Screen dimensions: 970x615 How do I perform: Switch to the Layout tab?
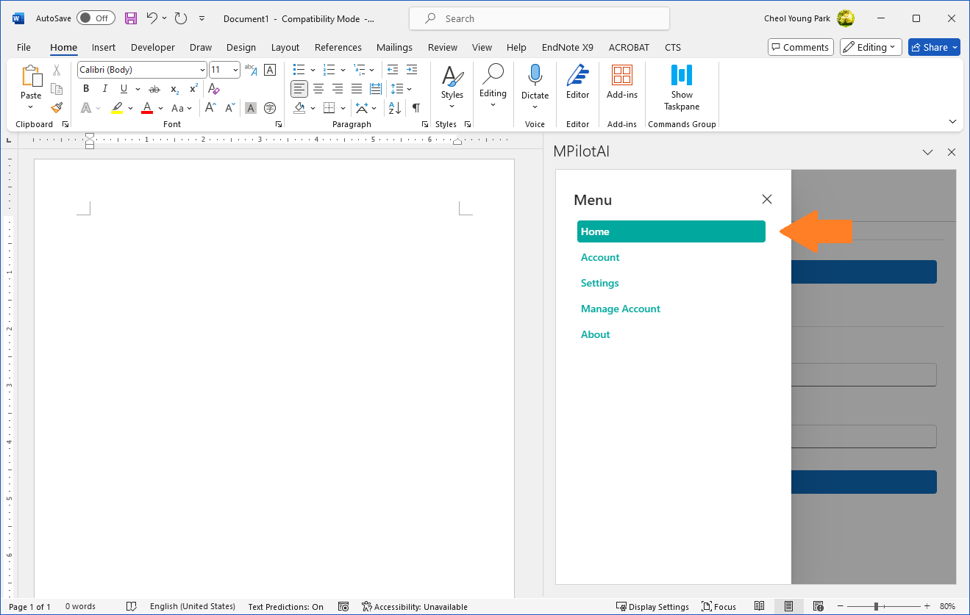click(x=285, y=47)
